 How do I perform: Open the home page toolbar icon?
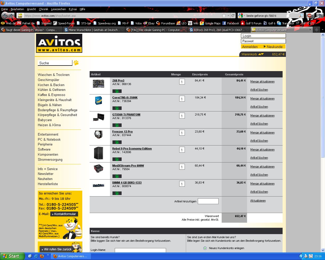[x=319, y=15]
